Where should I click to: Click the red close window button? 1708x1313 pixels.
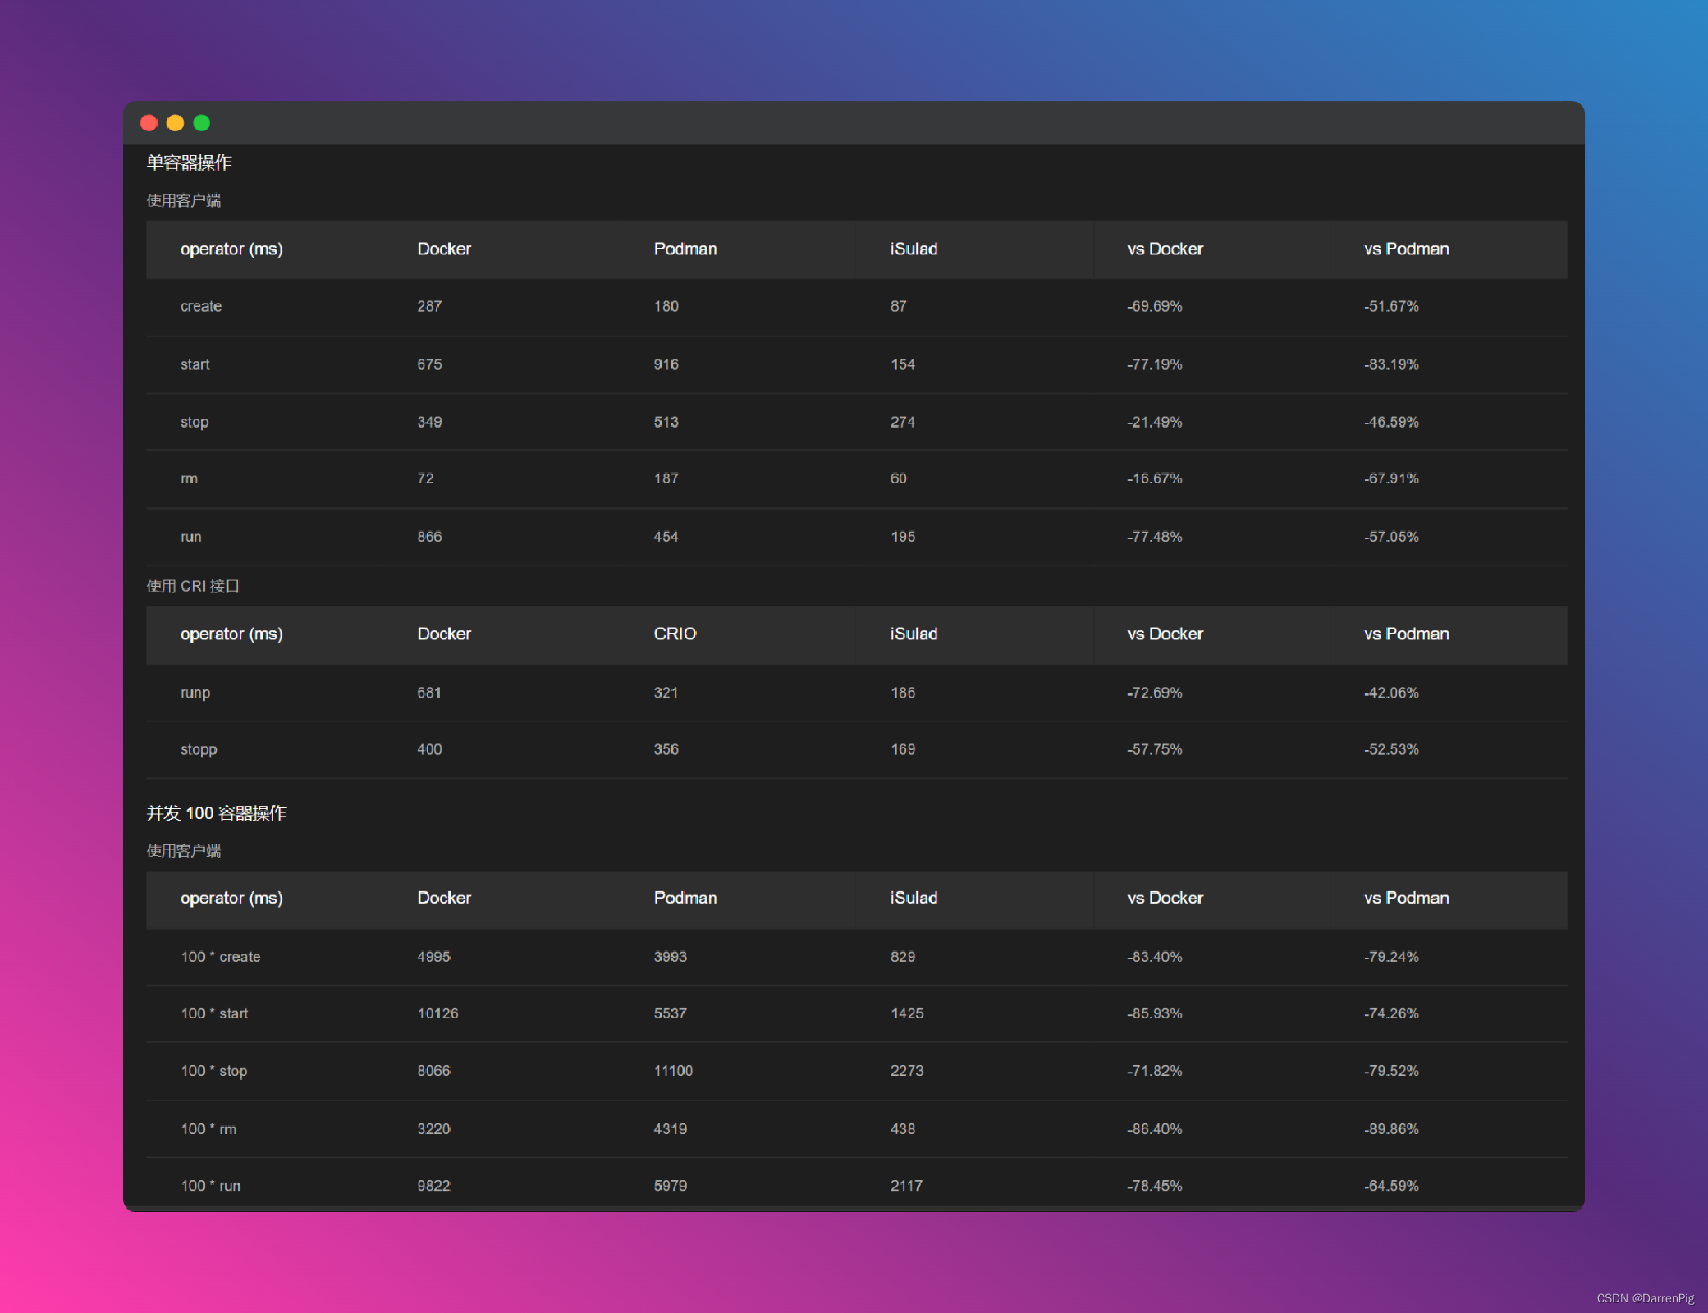coord(149,123)
